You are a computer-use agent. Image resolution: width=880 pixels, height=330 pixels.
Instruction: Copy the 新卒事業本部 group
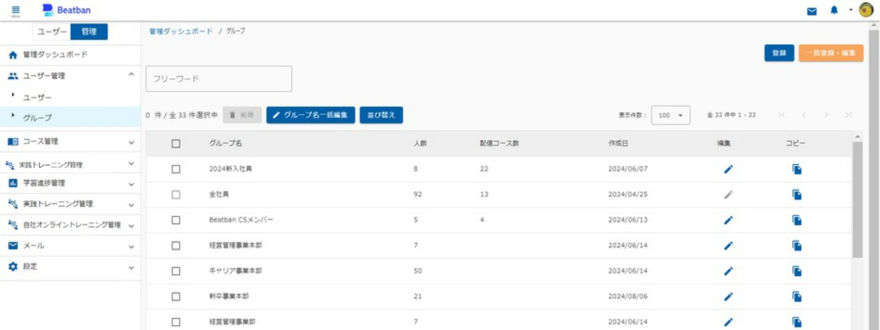point(797,296)
